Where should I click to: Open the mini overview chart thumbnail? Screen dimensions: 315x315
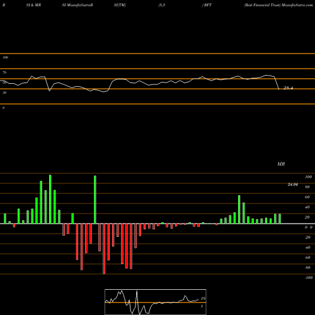coord(156,302)
